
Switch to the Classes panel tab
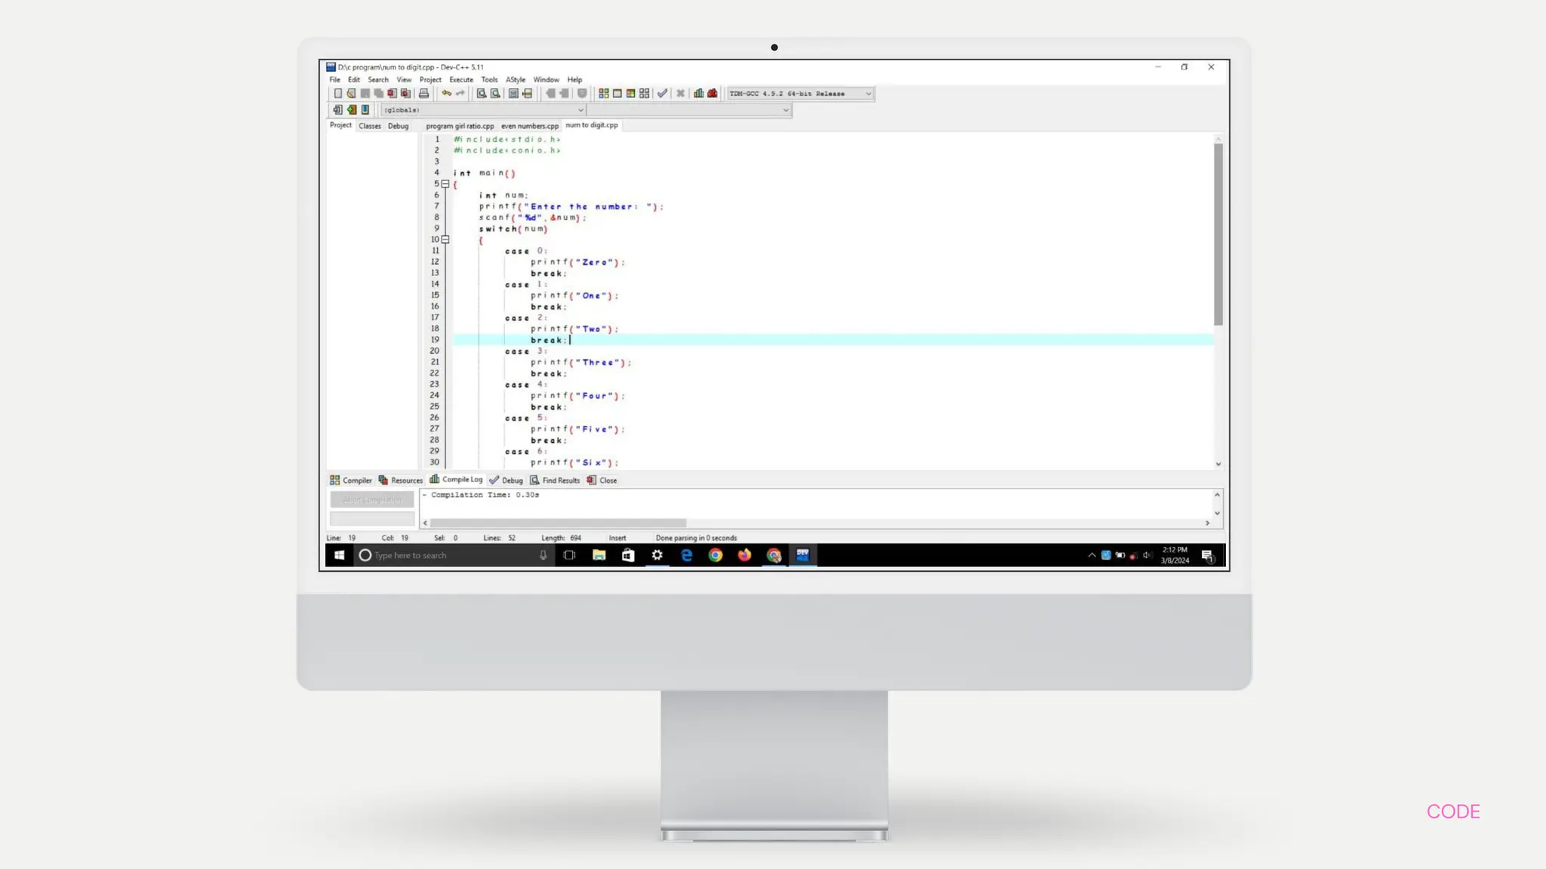tap(370, 126)
